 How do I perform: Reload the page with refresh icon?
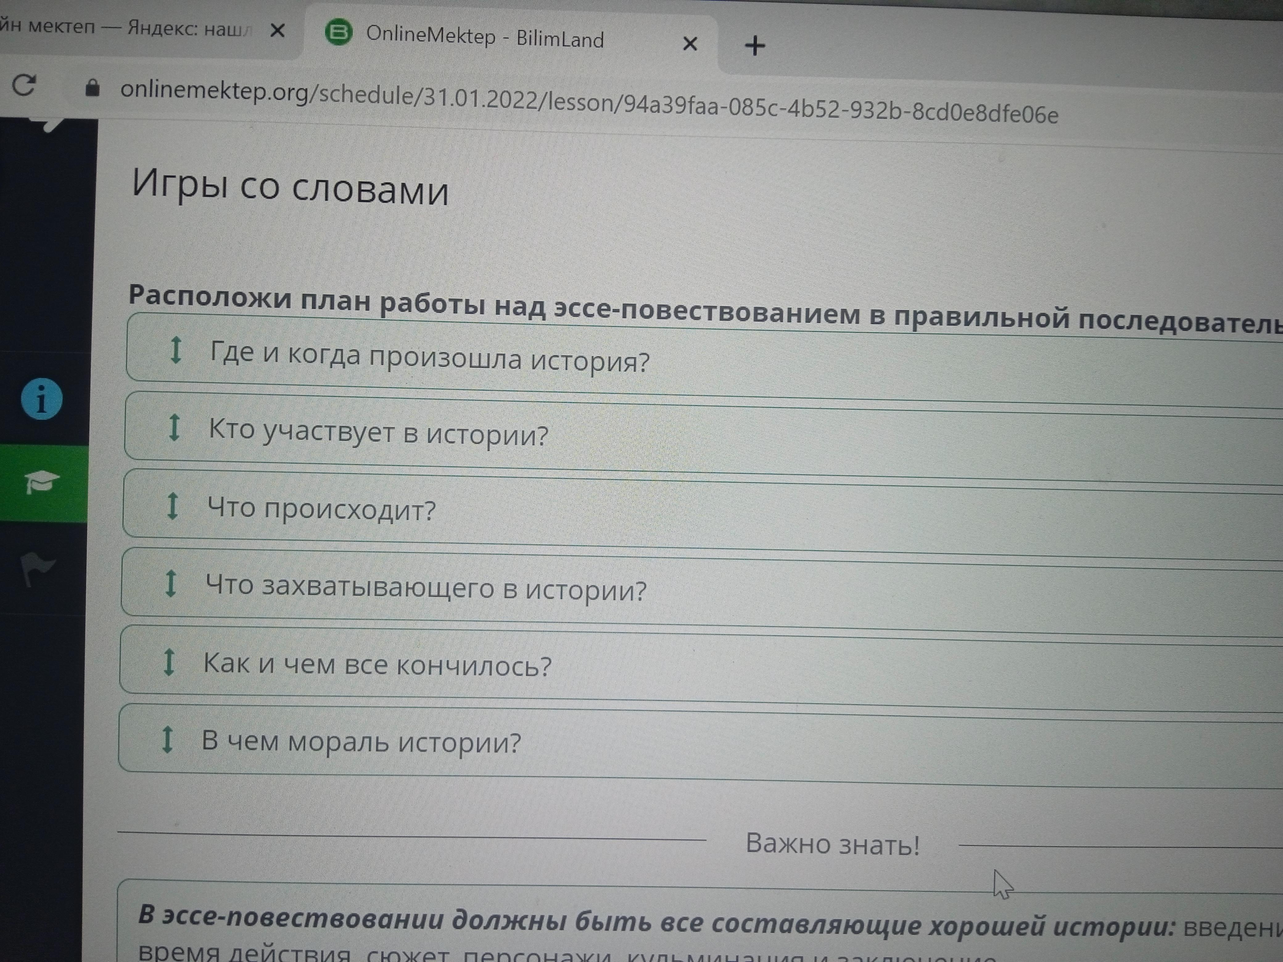point(24,85)
